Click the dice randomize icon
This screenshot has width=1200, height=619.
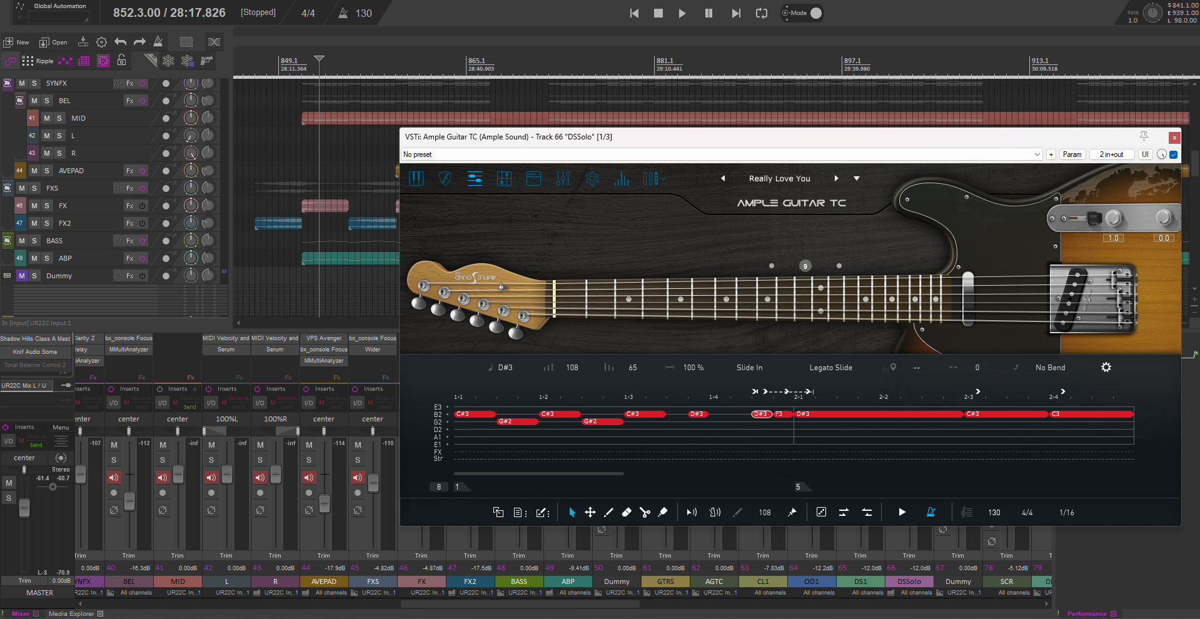tap(821, 512)
